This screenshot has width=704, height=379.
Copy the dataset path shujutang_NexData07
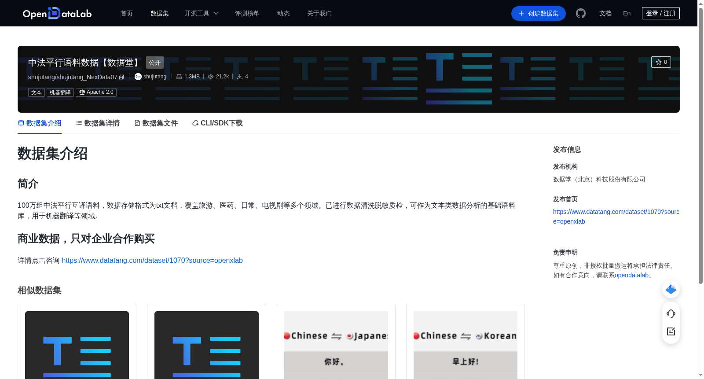click(121, 77)
